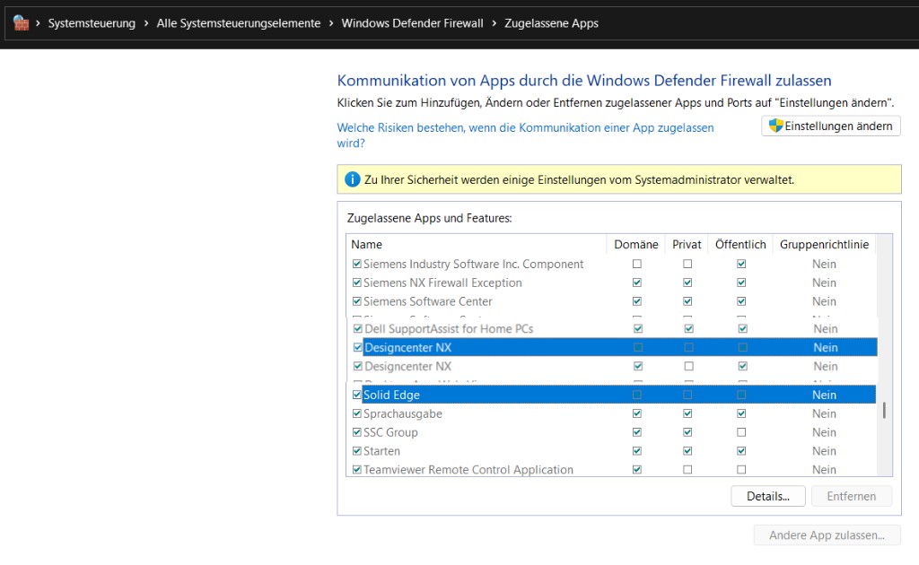This screenshot has width=919, height=565.
Task: Click Nein value in Solid Edge row
Action: pos(824,395)
